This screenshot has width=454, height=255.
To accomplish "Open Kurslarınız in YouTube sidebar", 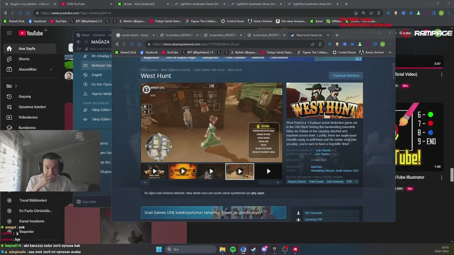I will [28, 127].
